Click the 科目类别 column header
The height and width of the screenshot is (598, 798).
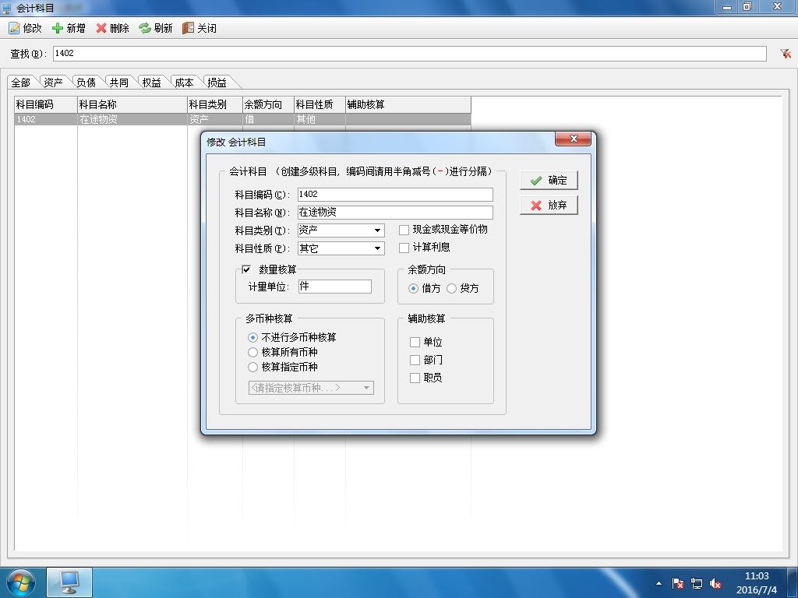215,105
